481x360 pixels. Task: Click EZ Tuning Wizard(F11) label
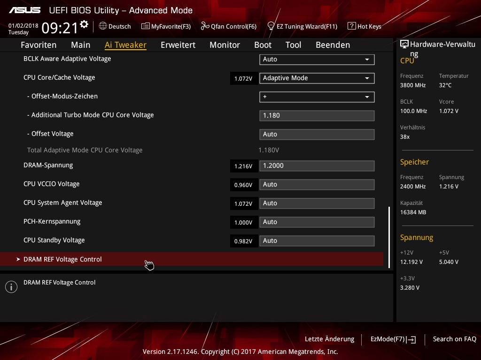pos(307,26)
